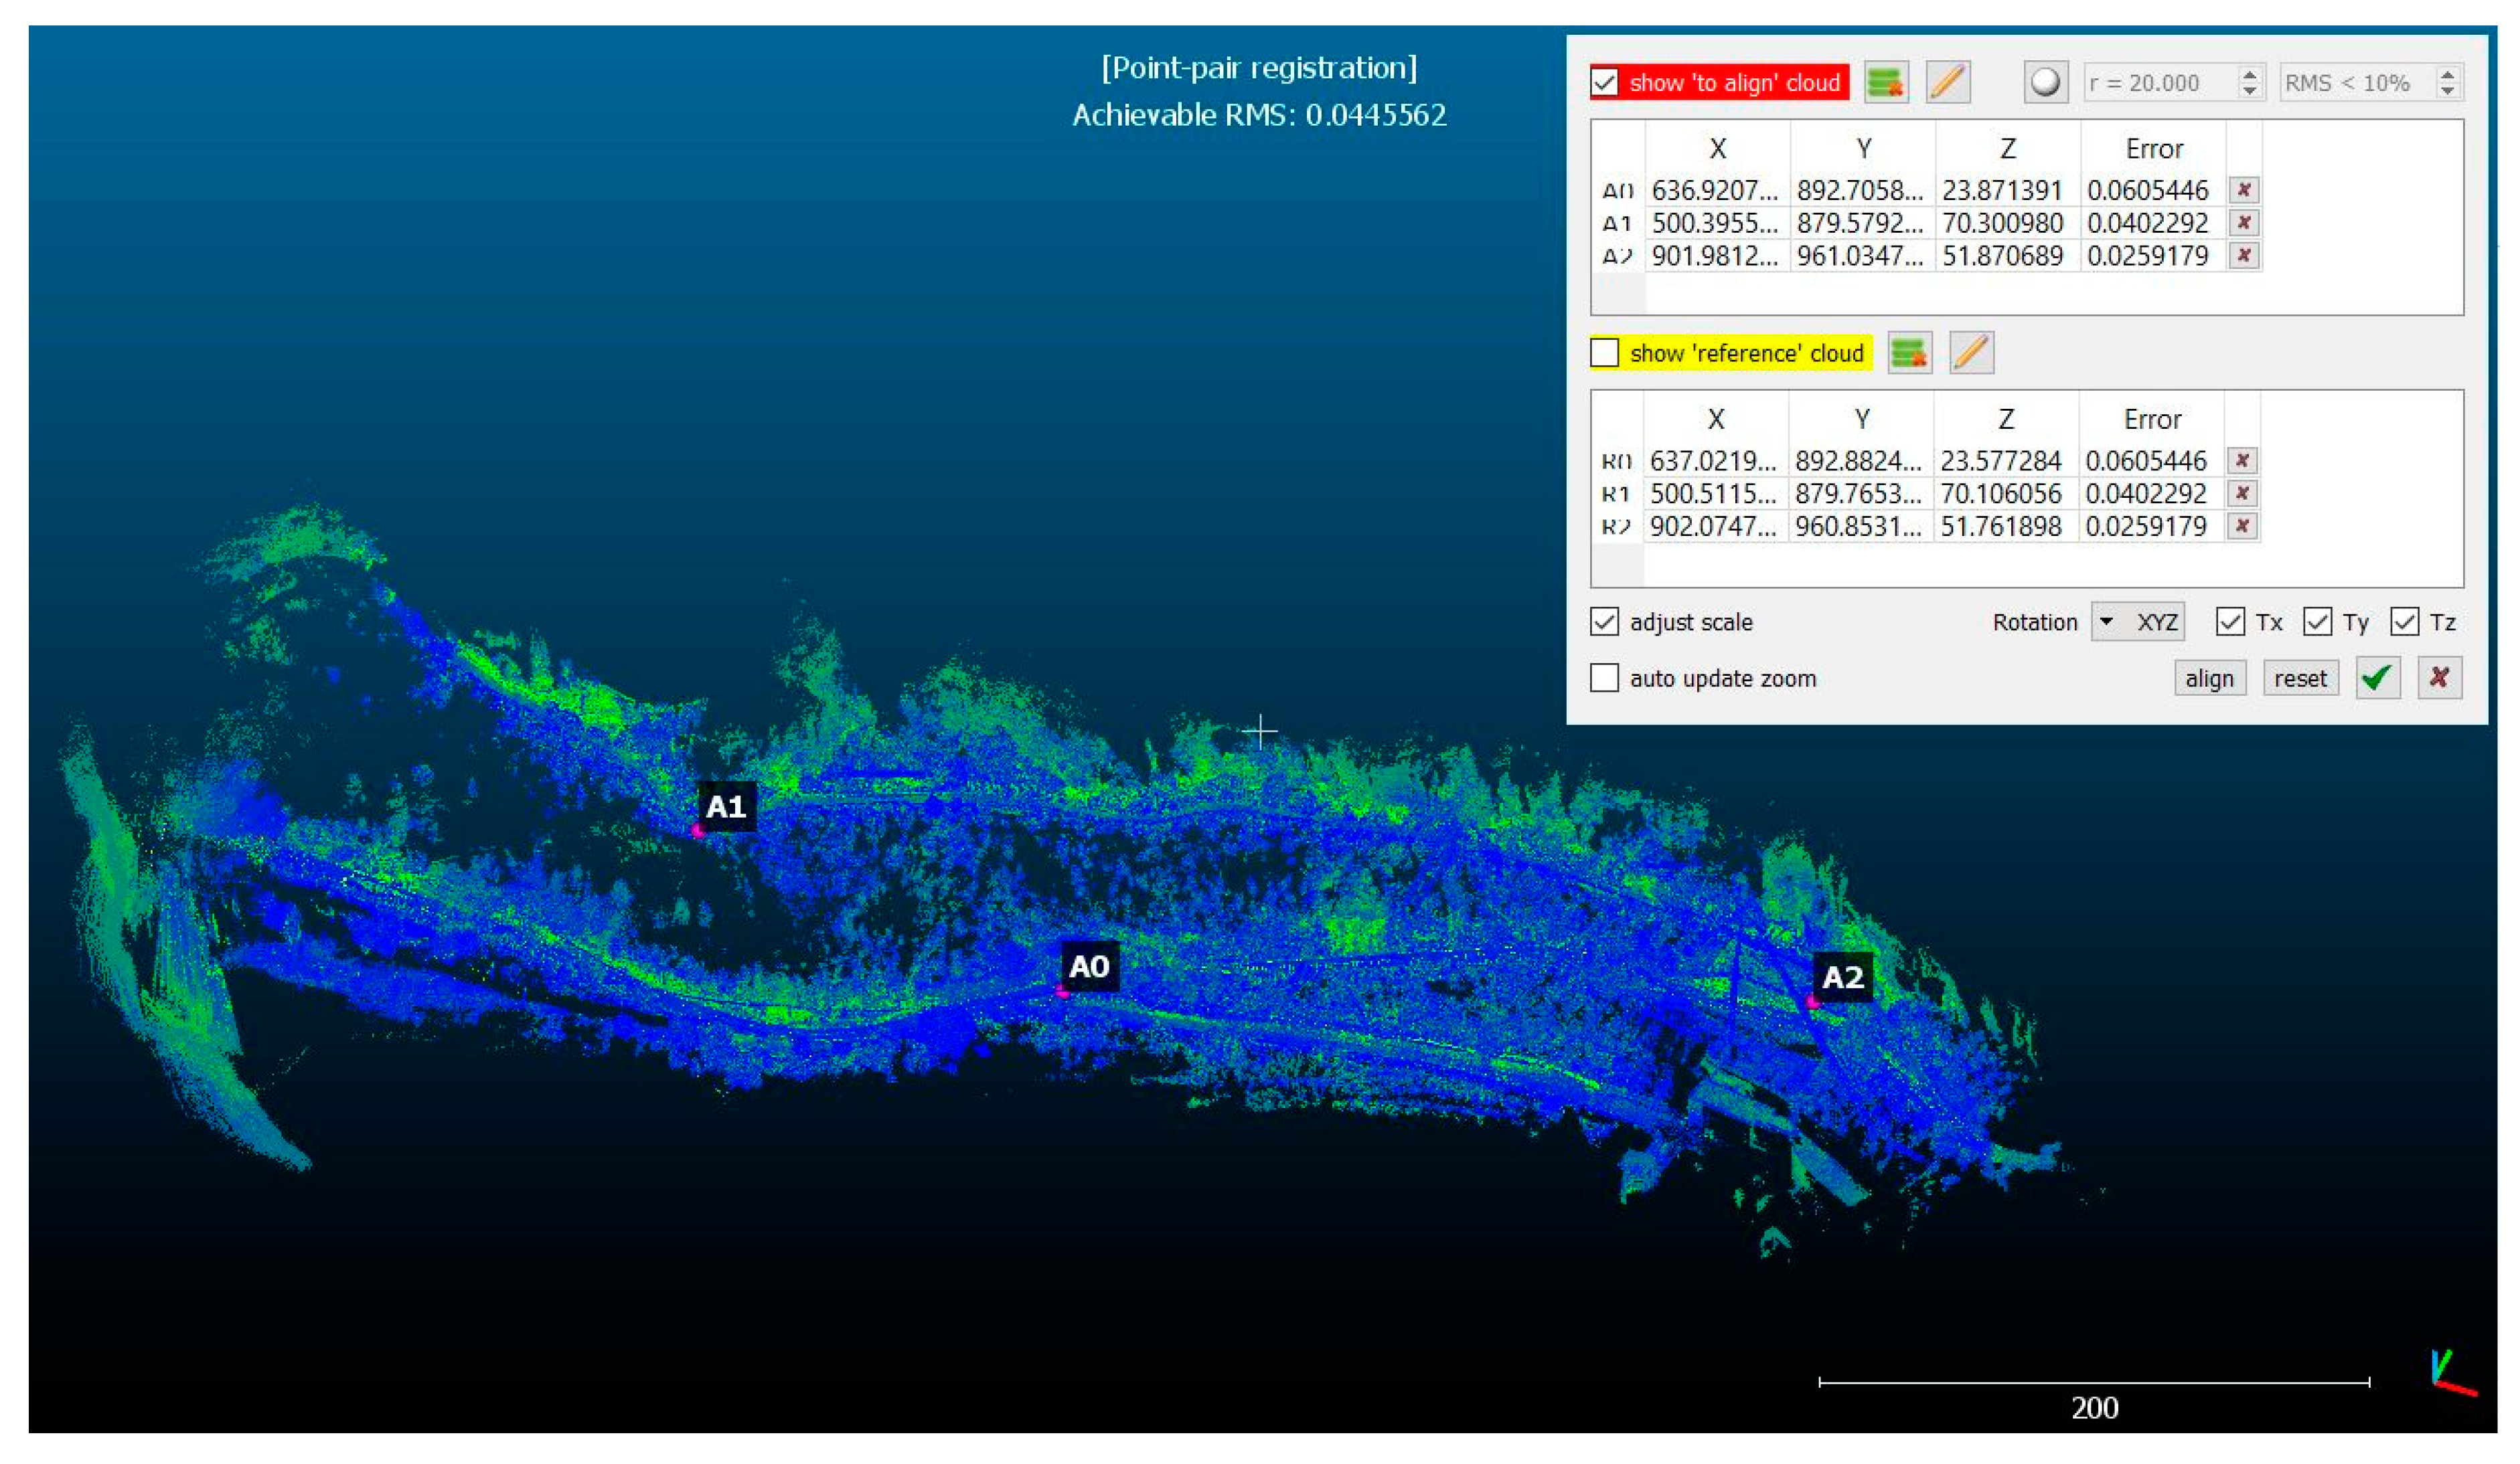Click pencil icon beside 'to align' cloud

1948,82
